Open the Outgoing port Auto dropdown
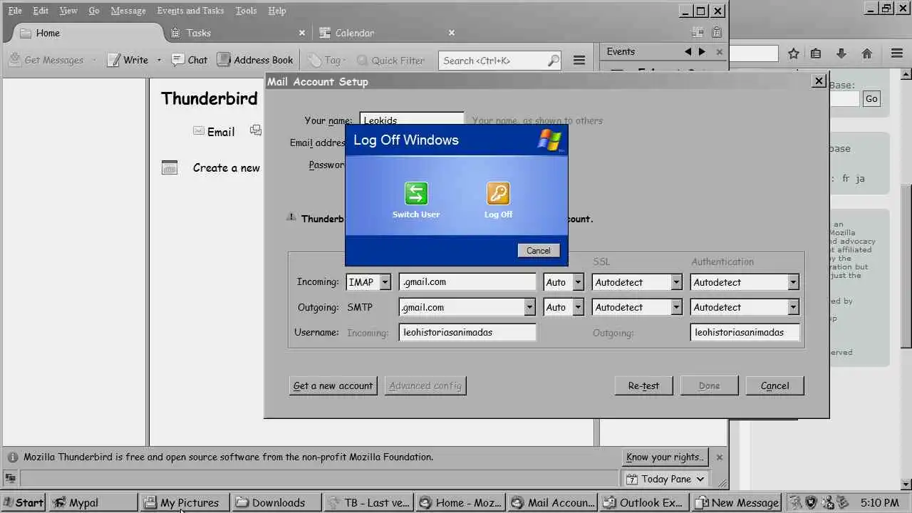This screenshot has height=513, width=912. pyautogui.click(x=564, y=307)
